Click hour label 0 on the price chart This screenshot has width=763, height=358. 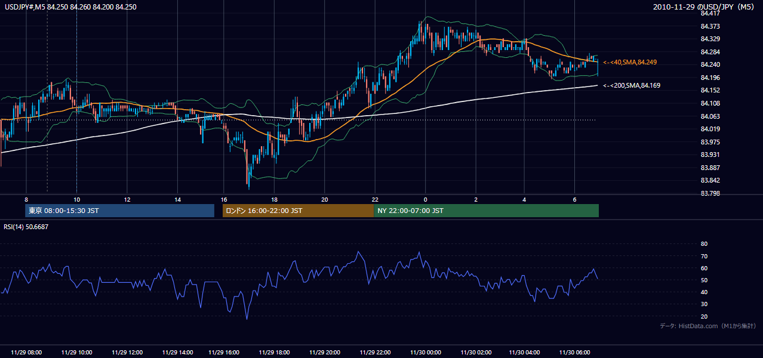pyautogui.click(x=425, y=199)
